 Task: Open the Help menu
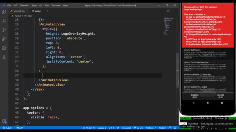tap(65, 5)
